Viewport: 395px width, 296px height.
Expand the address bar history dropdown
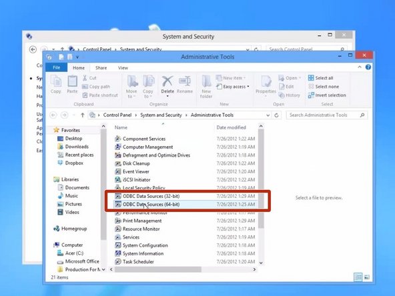point(268,115)
